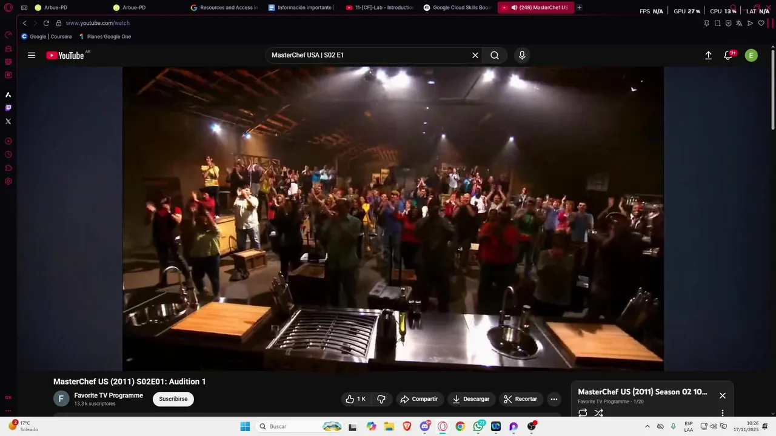Screen dimensions: 776x436
Task: Open the channel avatar with letter F
Action: pyautogui.click(x=61, y=399)
